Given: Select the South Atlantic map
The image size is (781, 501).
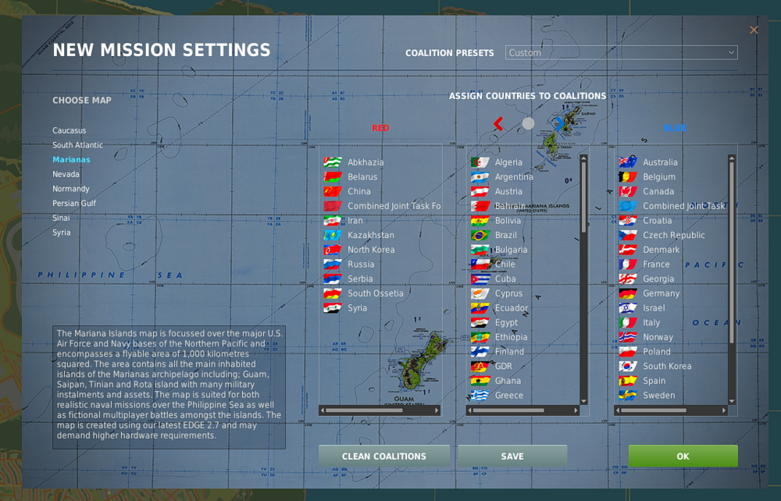Looking at the screenshot, I should pos(77,145).
